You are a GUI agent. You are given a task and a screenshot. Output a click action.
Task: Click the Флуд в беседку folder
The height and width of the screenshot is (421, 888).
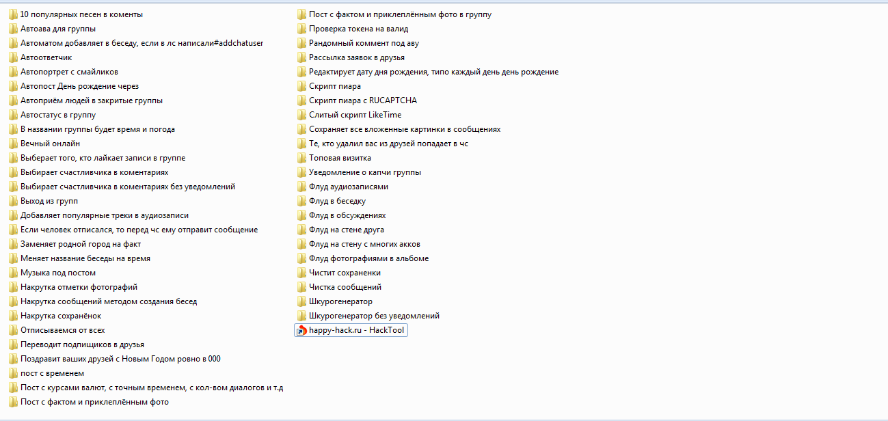coord(337,201)
